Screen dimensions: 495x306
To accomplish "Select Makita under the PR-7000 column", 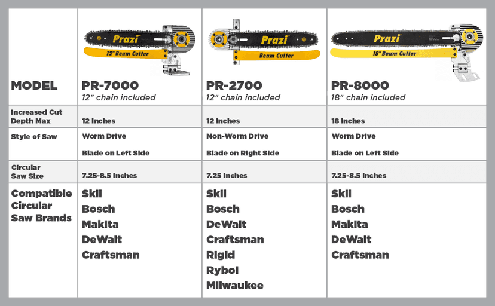I will coord(100,224).
